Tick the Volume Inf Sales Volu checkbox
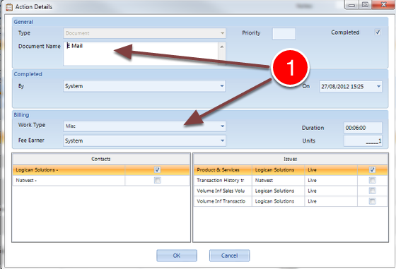 [372, 191]
